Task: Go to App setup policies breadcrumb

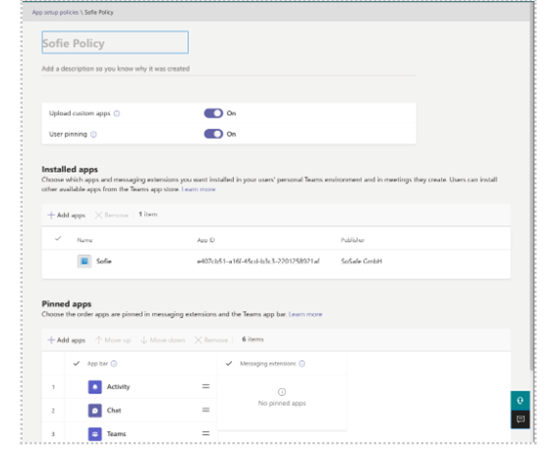Action: click(x=56, y=13)
